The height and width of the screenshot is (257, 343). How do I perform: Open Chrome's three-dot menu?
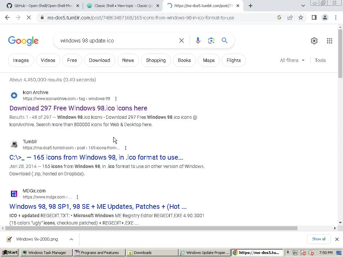[336, 17]
